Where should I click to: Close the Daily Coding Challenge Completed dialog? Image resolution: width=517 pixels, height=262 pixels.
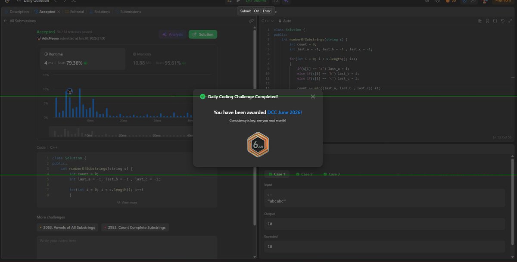313,97
